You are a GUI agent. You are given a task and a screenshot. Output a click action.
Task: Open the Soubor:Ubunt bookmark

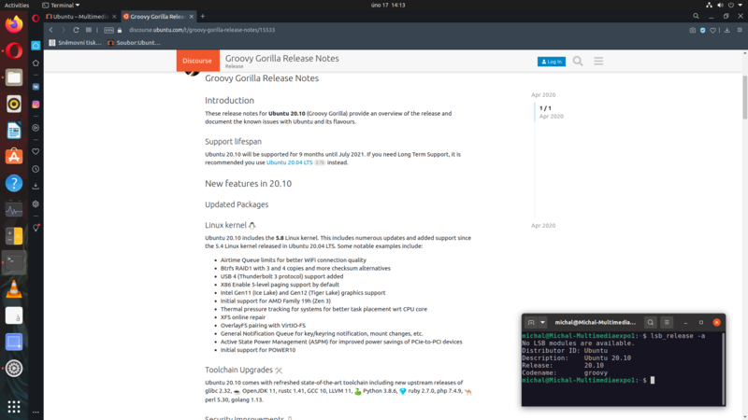click(134, 43)
